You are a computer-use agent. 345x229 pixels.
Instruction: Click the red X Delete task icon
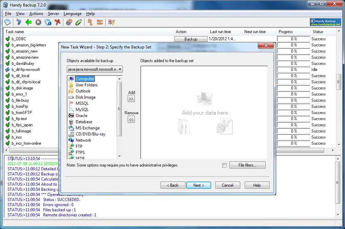[x=57, y=22]
